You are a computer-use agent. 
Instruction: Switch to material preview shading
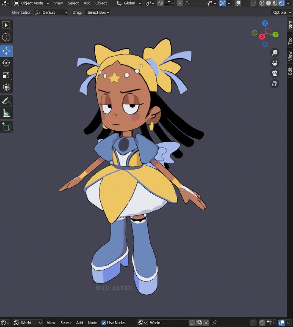coord(275,3)
